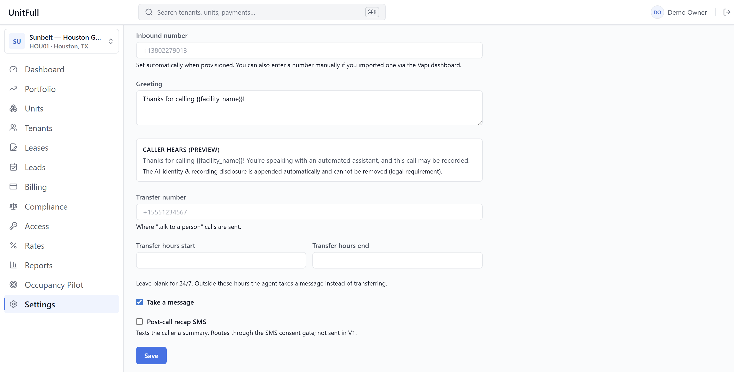This screenshot has width=734, height=372.
Task: Click the Units boxes icon
Action: 13,108
